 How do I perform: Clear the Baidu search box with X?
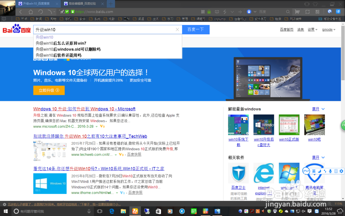[x=177, y=29]
